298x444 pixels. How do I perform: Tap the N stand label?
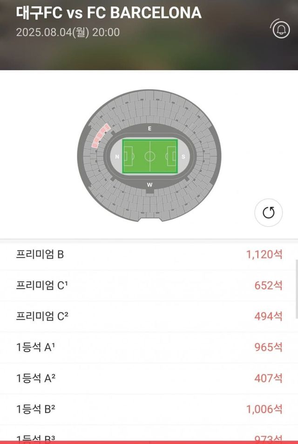[117, 157]
